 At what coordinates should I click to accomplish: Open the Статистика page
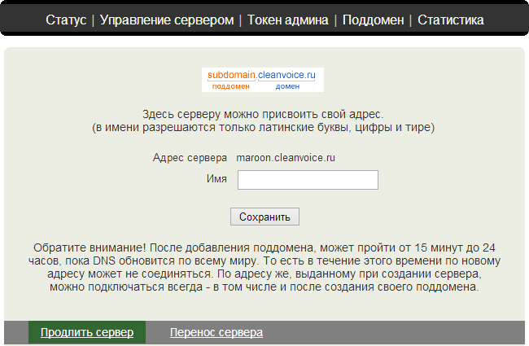click(451, 20)
